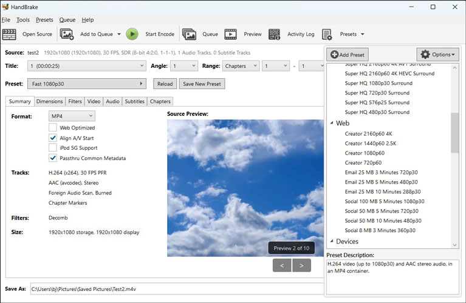Switch to the Dimensions tab
Screen dimensions: 466x303
coord(49,101)
